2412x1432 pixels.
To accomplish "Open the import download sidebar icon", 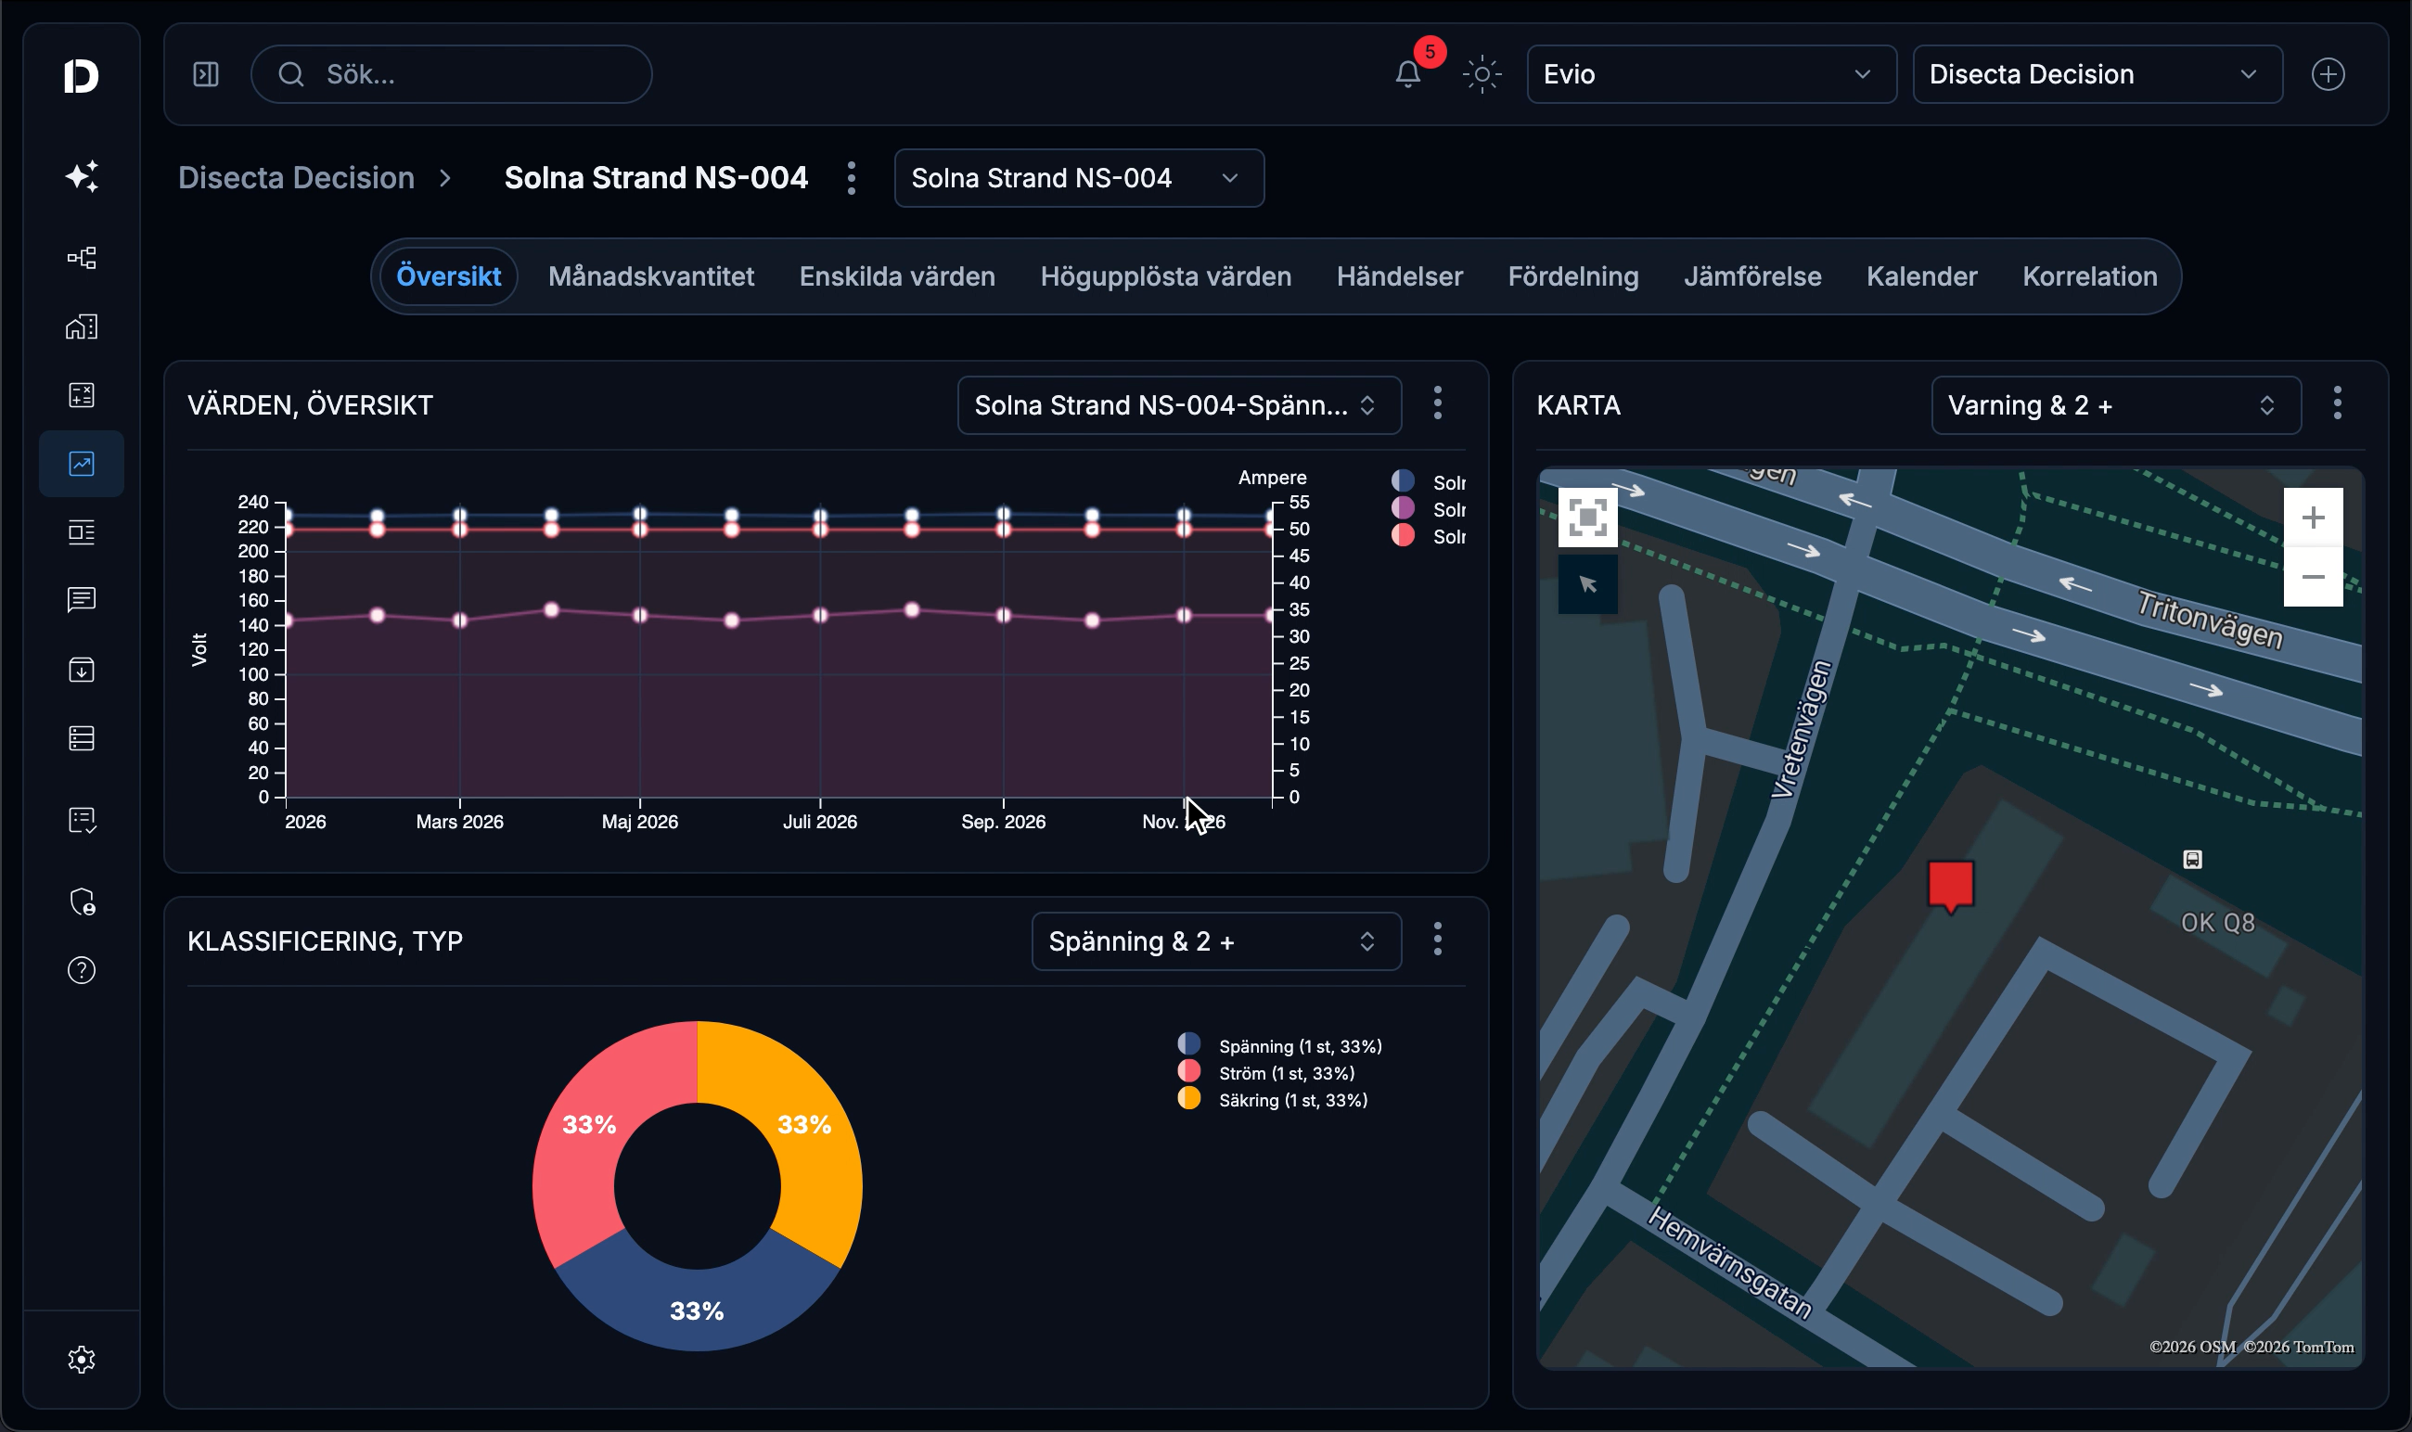I will pyautogui.click(x=82, y=670).
